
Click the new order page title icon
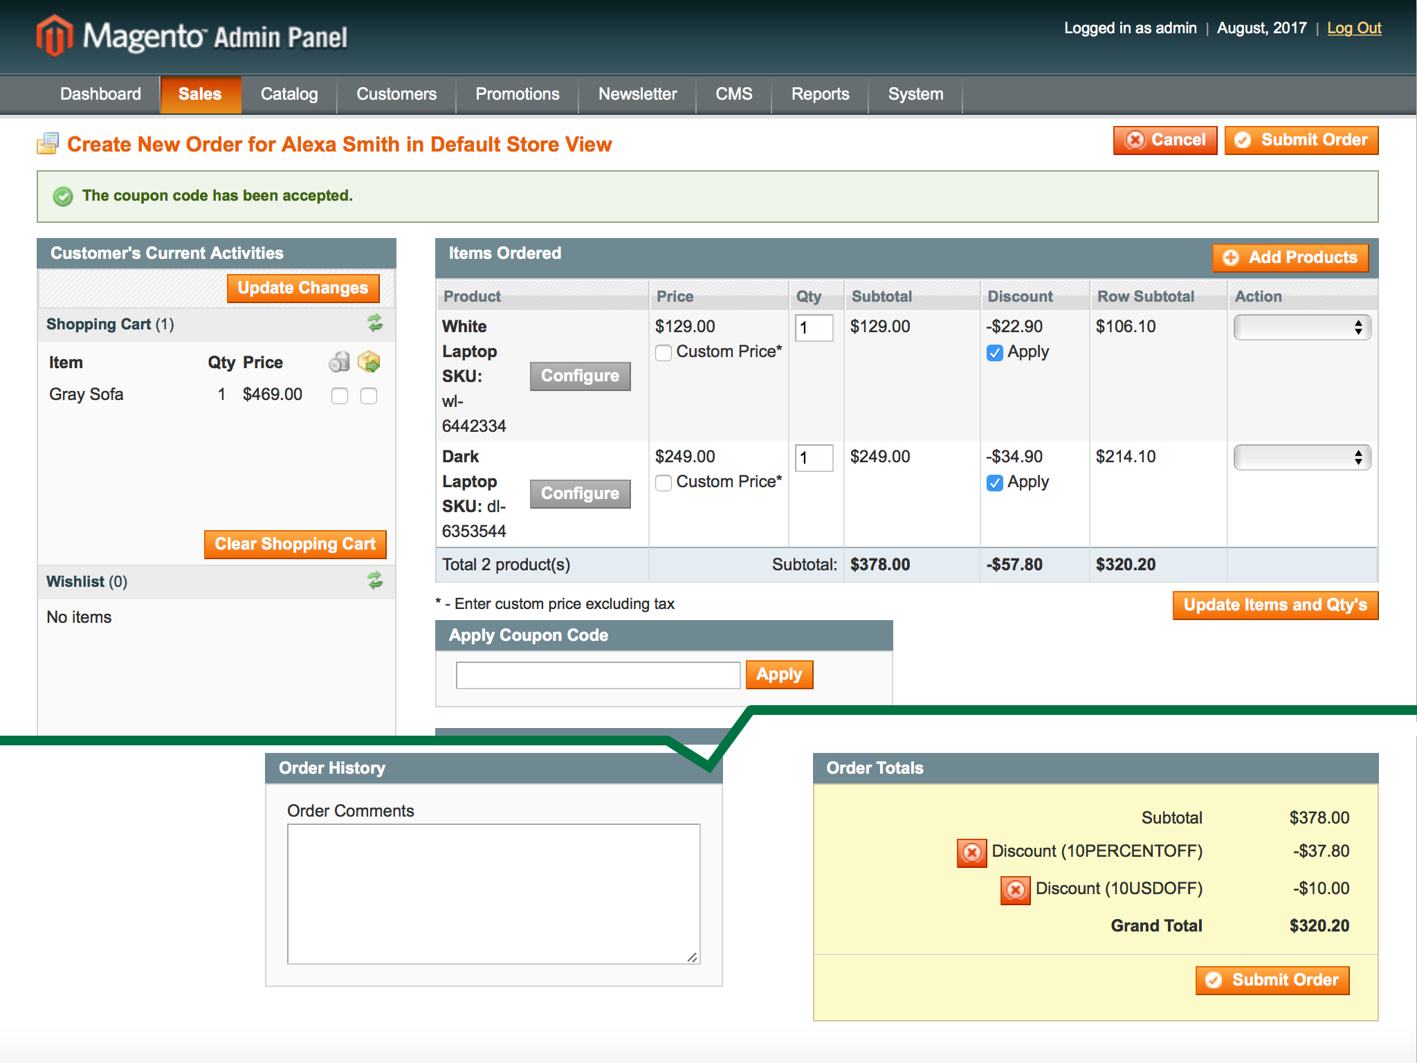48,144
